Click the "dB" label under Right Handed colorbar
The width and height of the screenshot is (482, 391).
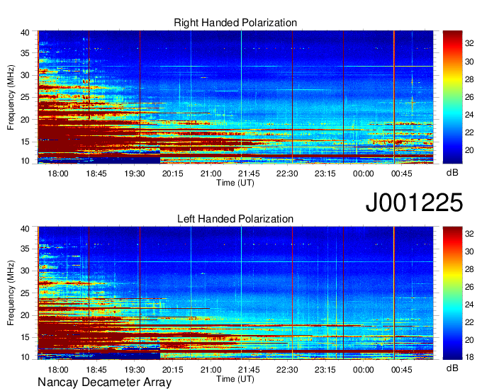point(452,173)
